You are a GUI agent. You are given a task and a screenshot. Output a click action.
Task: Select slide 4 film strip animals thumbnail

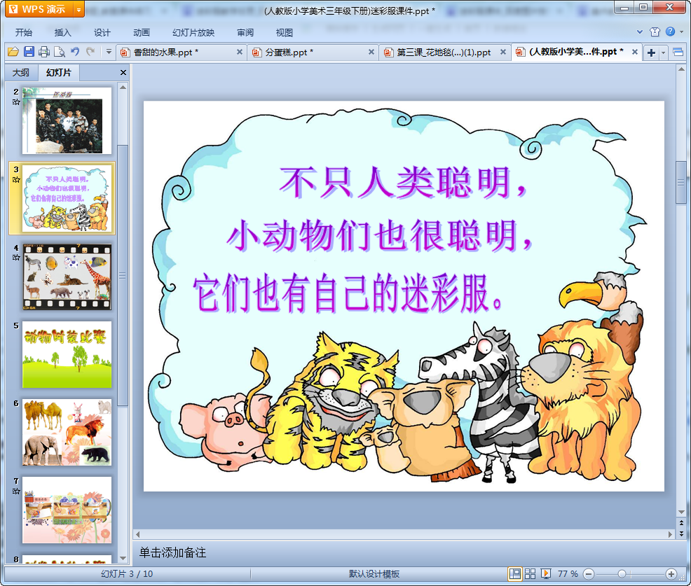coord(67,277)
